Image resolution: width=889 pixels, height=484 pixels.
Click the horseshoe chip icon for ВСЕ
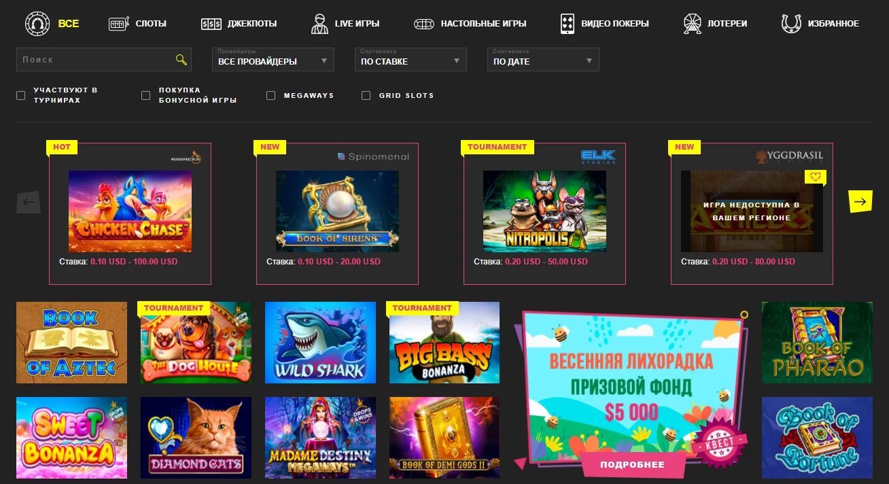[38, 23]
